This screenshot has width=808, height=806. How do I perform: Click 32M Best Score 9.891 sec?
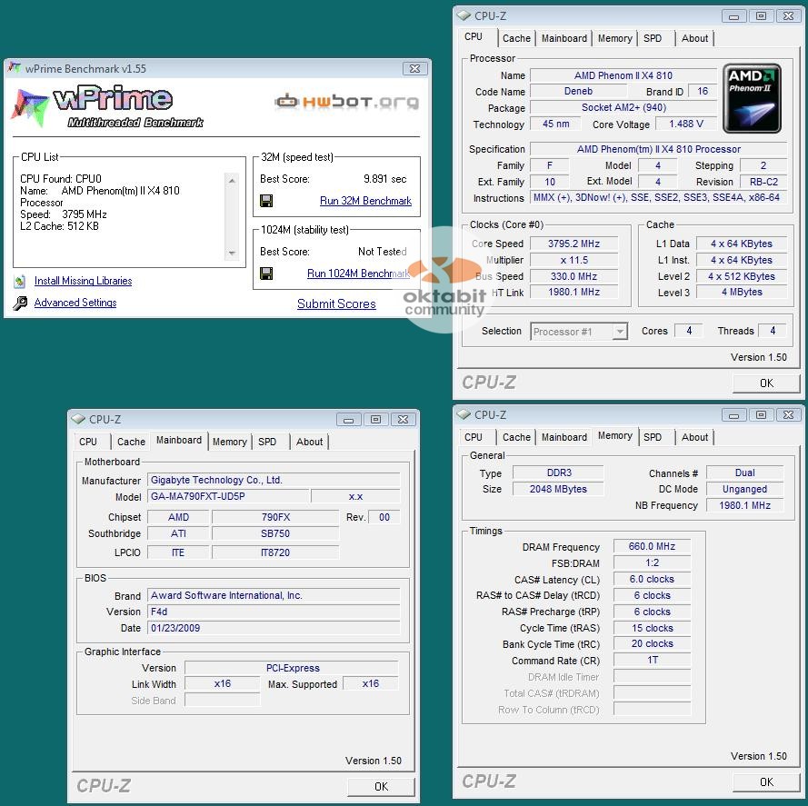pyautogui.click(x=384, y=179)
